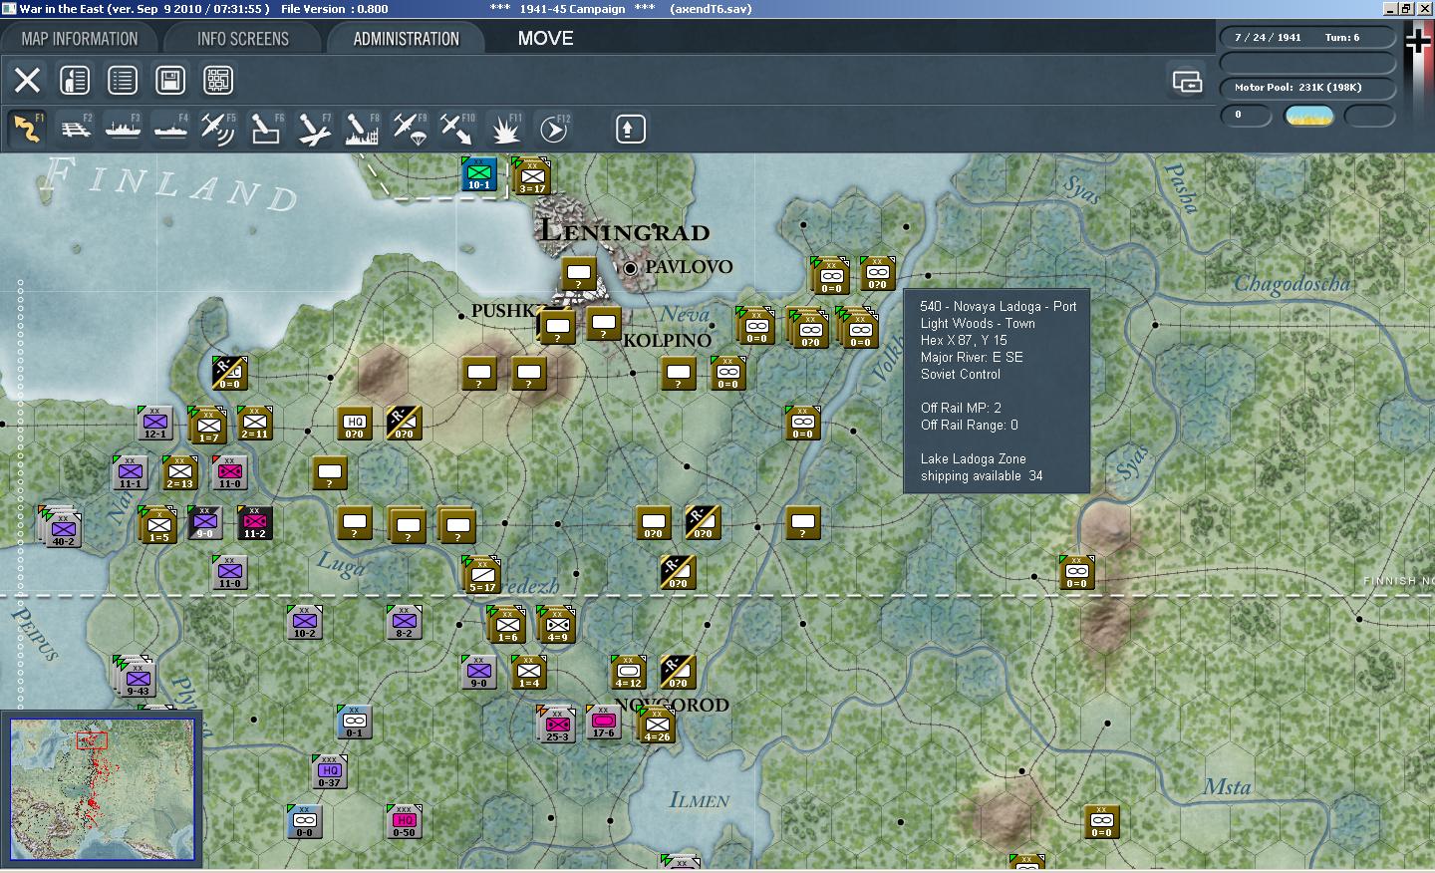Open the Info Screens tab
Screen dimensions: 1435x873
tap(243, 39)
